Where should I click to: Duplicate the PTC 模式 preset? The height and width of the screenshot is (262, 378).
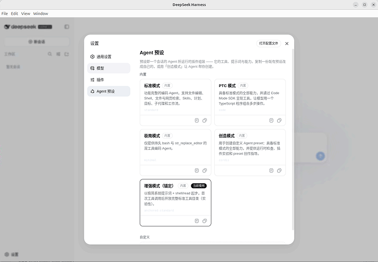pyautogui.click(x=279, y=120)
